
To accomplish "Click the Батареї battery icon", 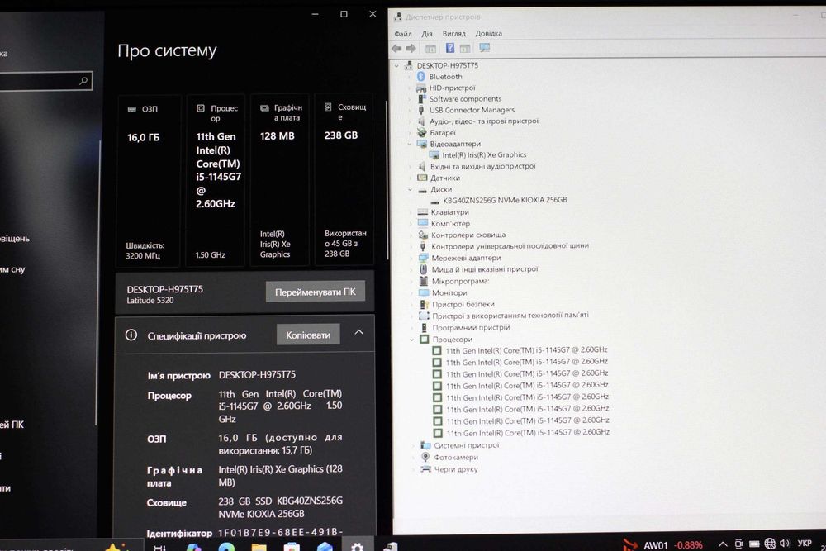I will tap(421, 133).
